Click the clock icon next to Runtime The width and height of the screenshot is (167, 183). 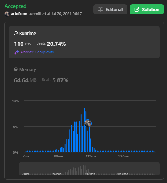tap(16, 33)
